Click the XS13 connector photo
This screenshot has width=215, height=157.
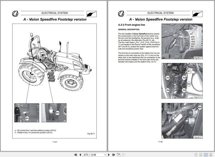coord(27,113)
